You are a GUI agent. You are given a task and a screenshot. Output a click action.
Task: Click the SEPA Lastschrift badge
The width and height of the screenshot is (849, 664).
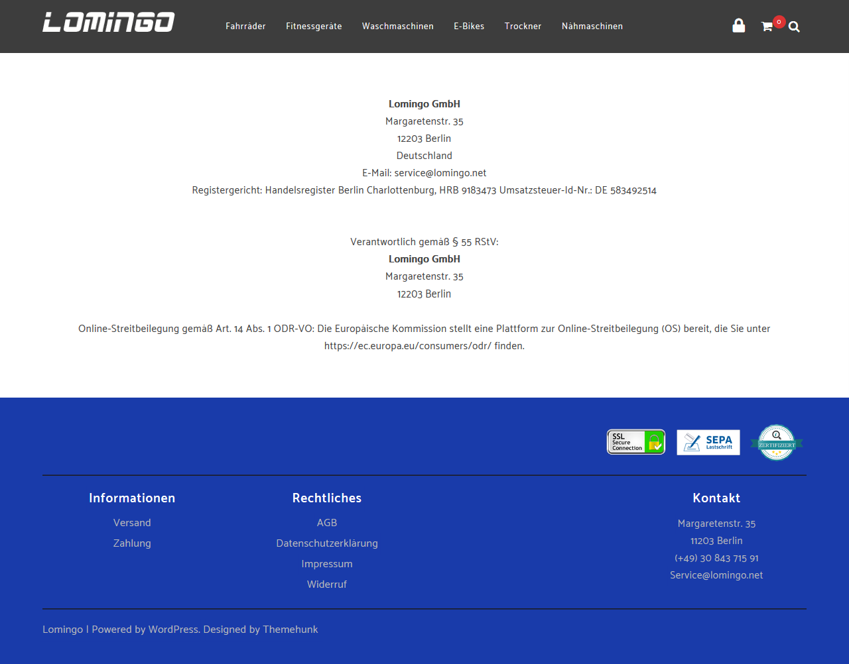click(708, 442)
